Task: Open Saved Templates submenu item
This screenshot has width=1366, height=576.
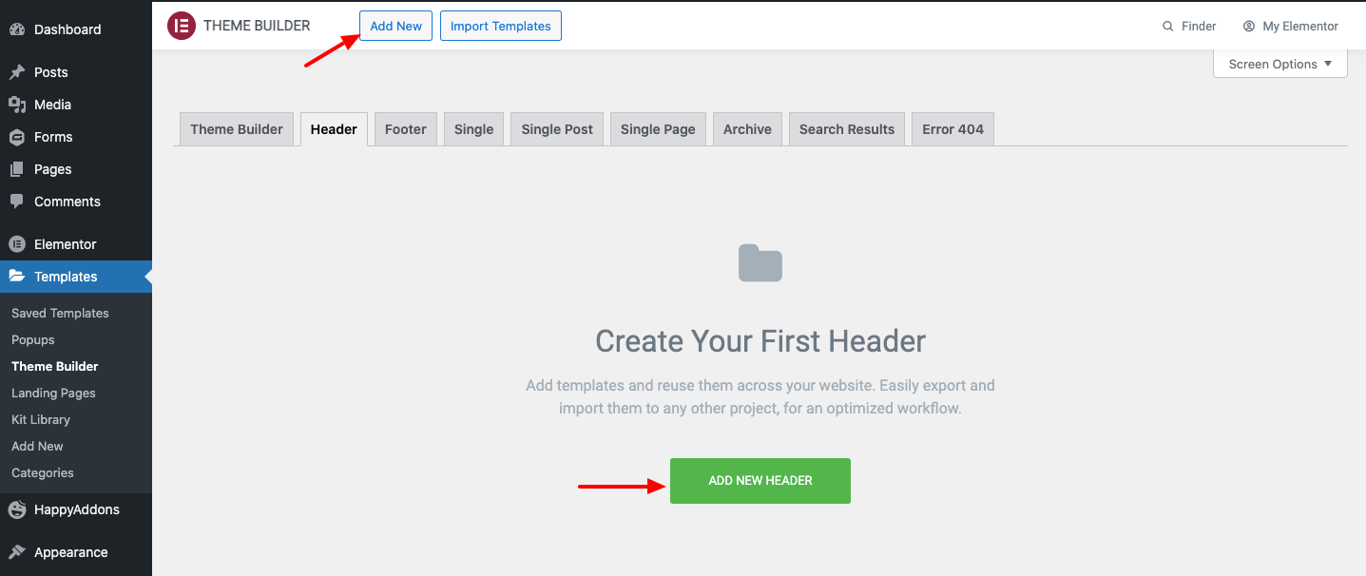Action: (x=60, y=313)
